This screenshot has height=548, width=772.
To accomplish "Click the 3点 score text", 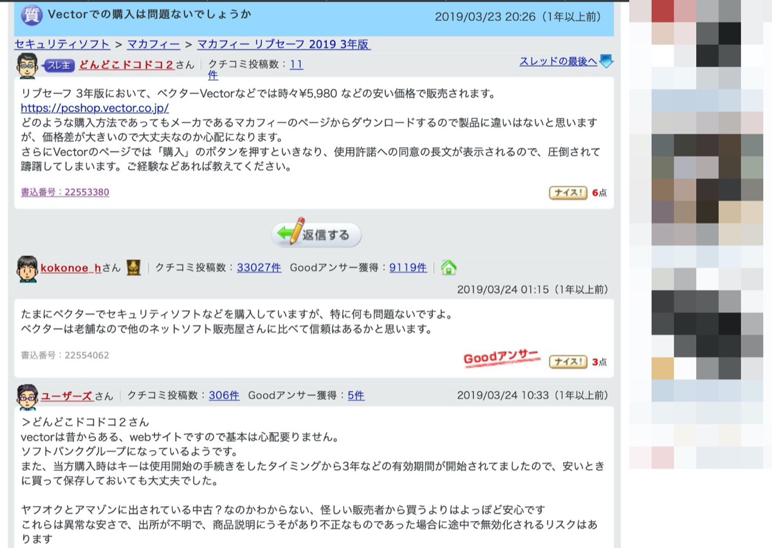I will pos(599,362).
